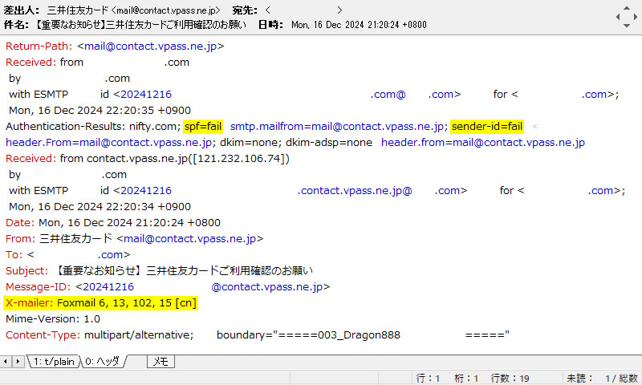Image resolution: width=642 pixels, height=385 pixels.
Task: Click the 'Mime-Version: 1.0' line
Action: pos(53,319)
